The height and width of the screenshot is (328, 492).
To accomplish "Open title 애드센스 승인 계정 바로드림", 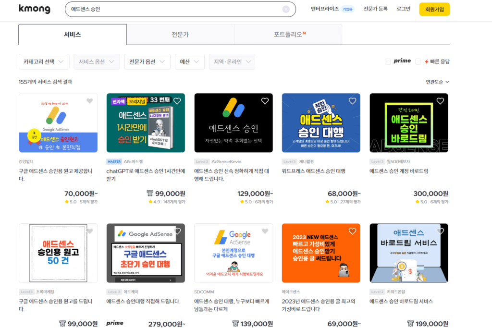I will [399, 171].
